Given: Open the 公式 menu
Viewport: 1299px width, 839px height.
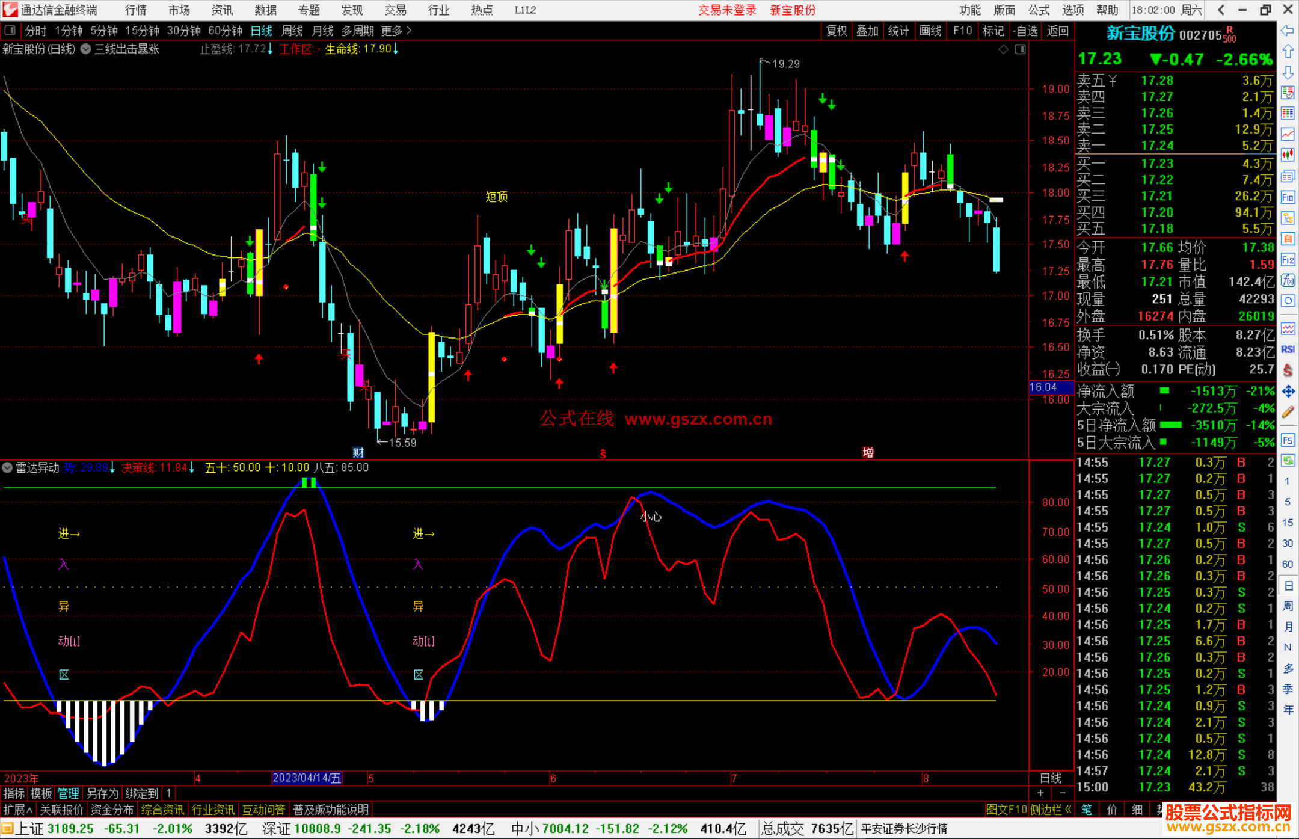Looking at the screenshot, I should tap(1038, 10).
